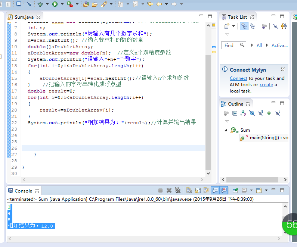The image size is (297, 247).
Task: Click the Next Annotation icon
Action: pyautogui.click(x=120, y=4)
